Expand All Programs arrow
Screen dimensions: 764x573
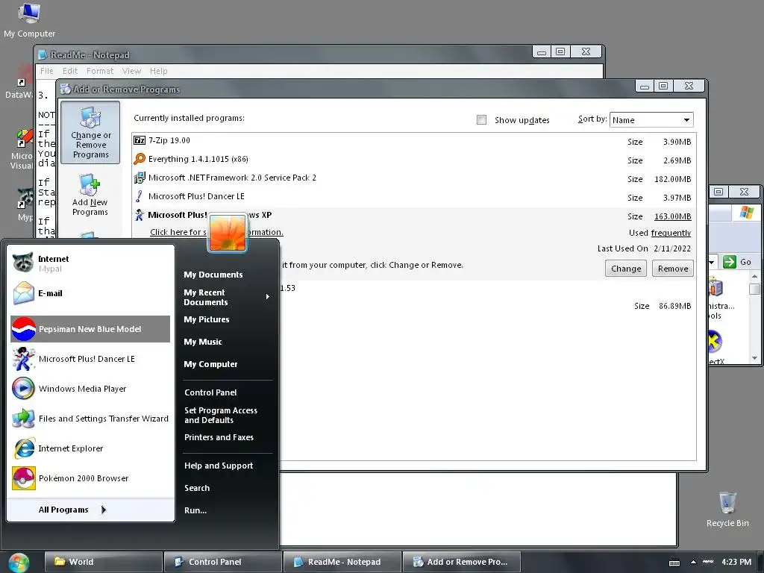[103, 510]
